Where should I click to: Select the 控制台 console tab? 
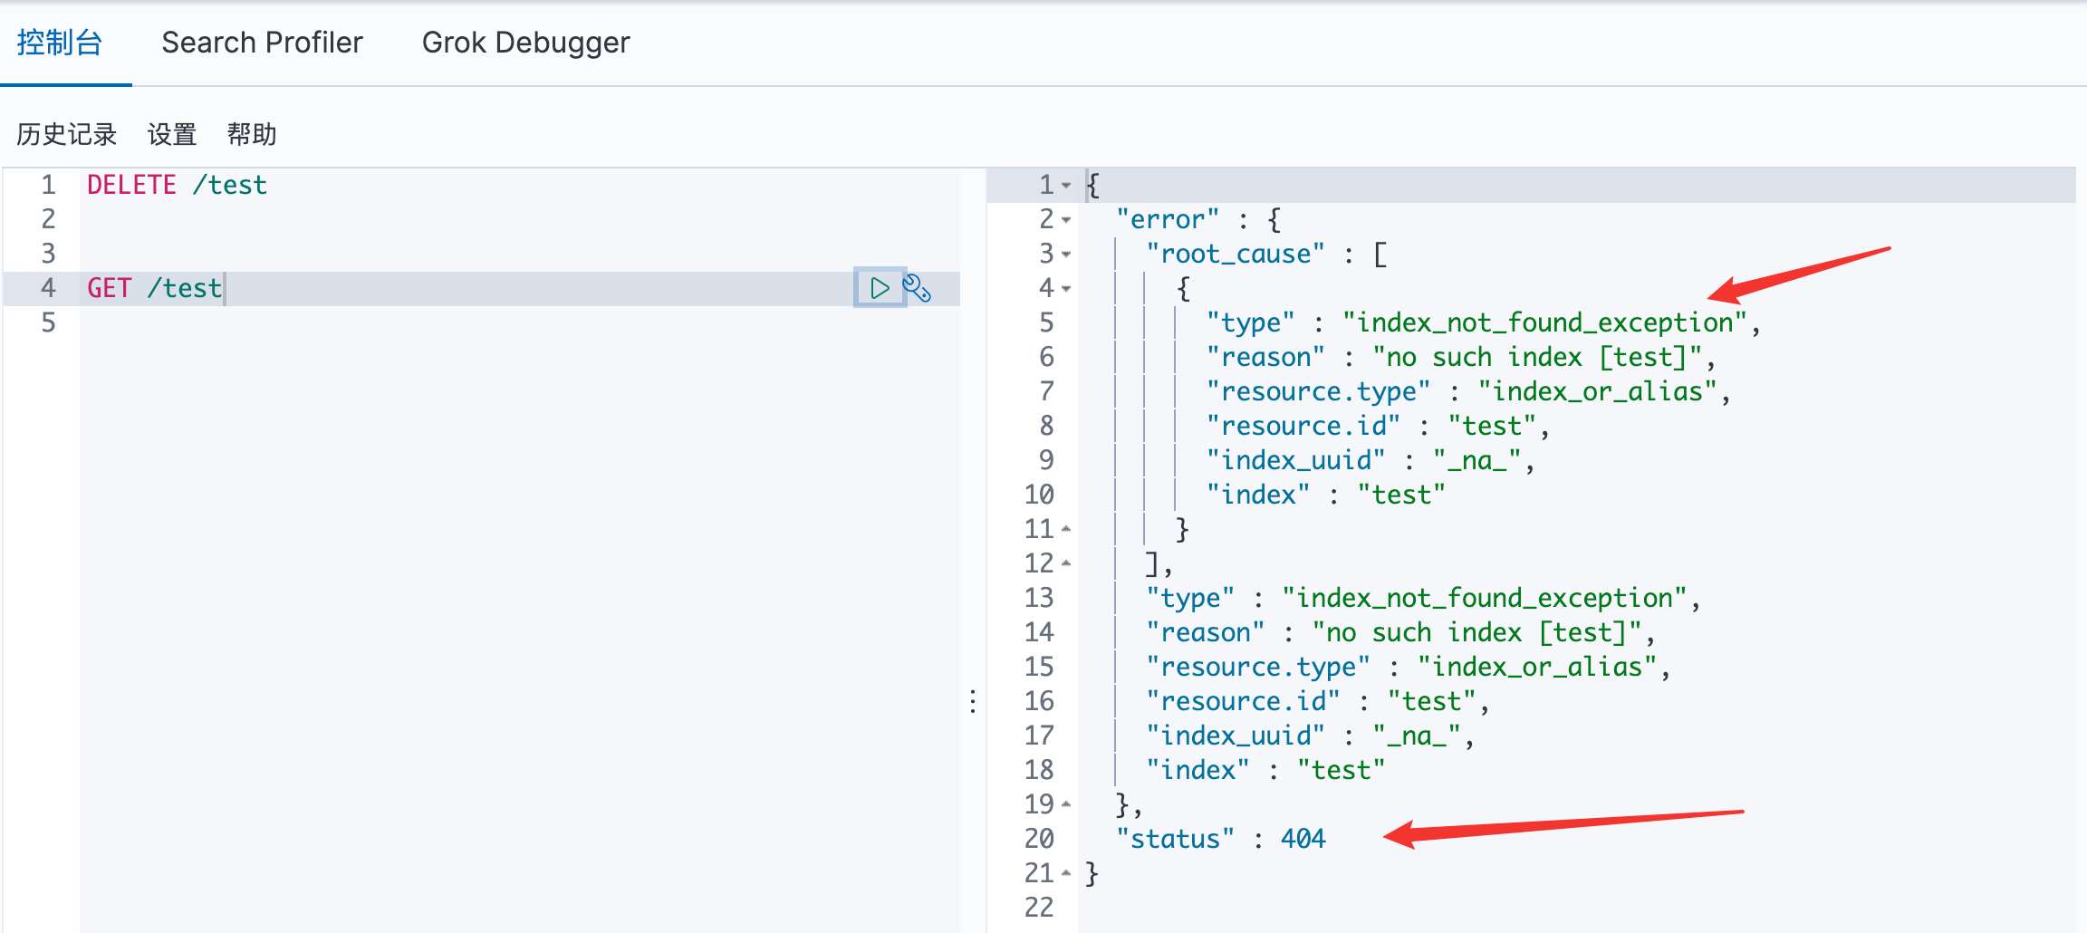coord(60,43)
